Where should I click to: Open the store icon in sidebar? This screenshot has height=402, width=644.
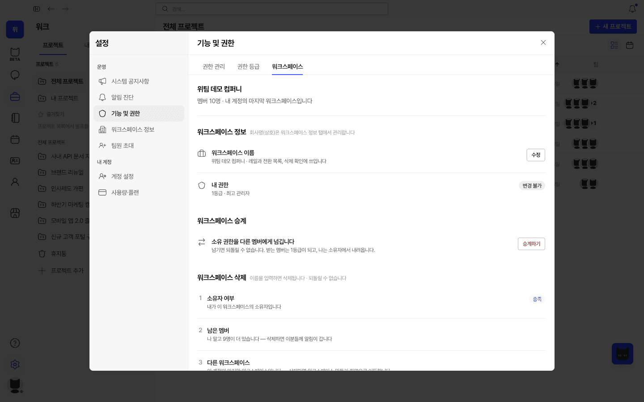tap(15, 213)
